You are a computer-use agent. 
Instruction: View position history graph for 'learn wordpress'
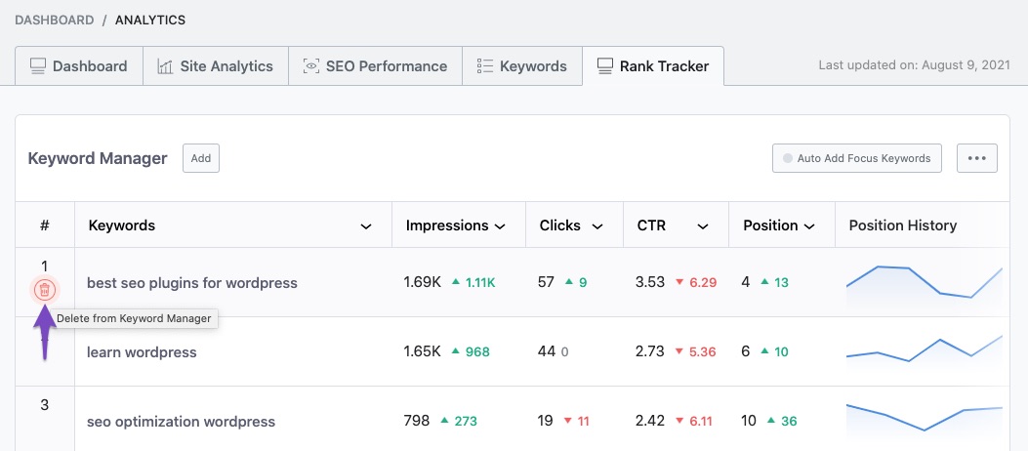[924, 351]
